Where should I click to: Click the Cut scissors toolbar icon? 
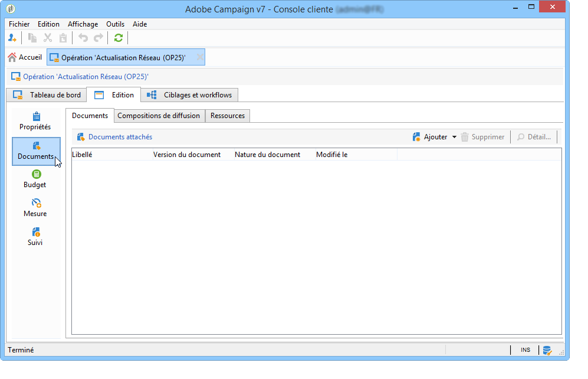[x=48, y=38]
